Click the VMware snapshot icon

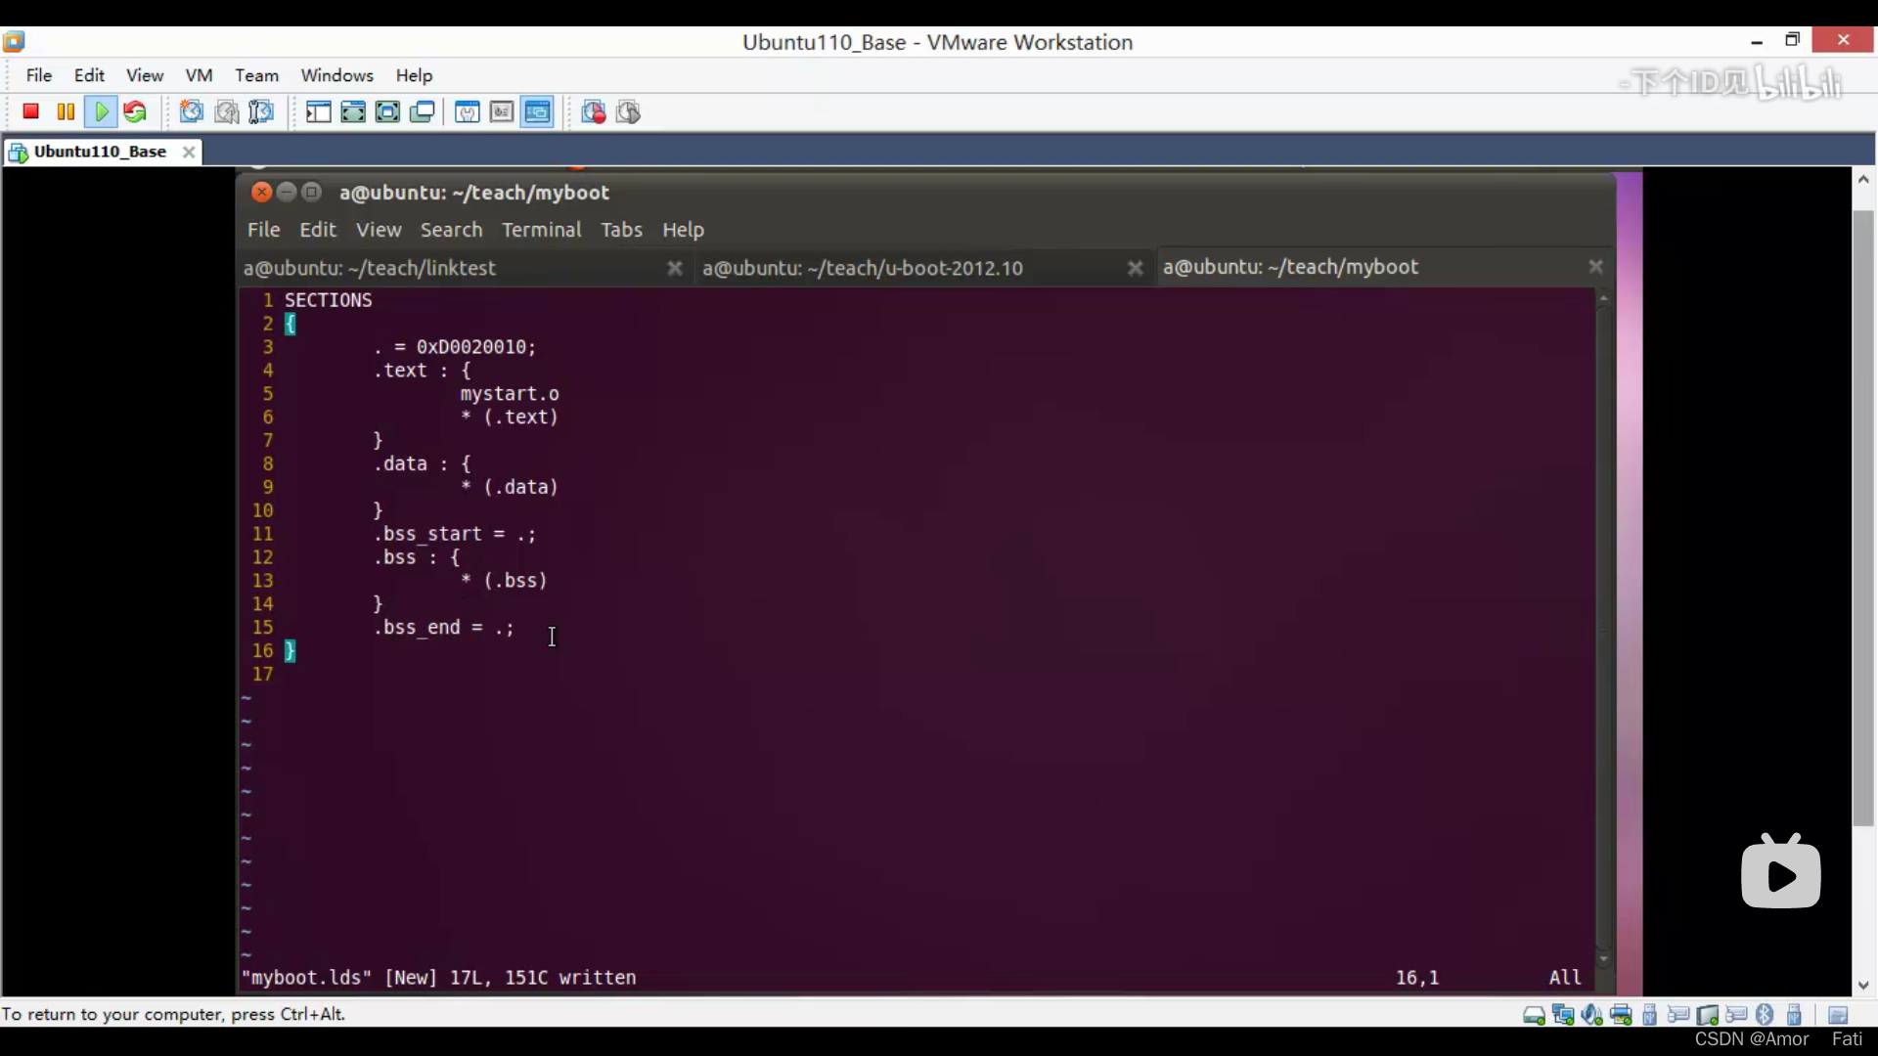click(x=191, y=112)
